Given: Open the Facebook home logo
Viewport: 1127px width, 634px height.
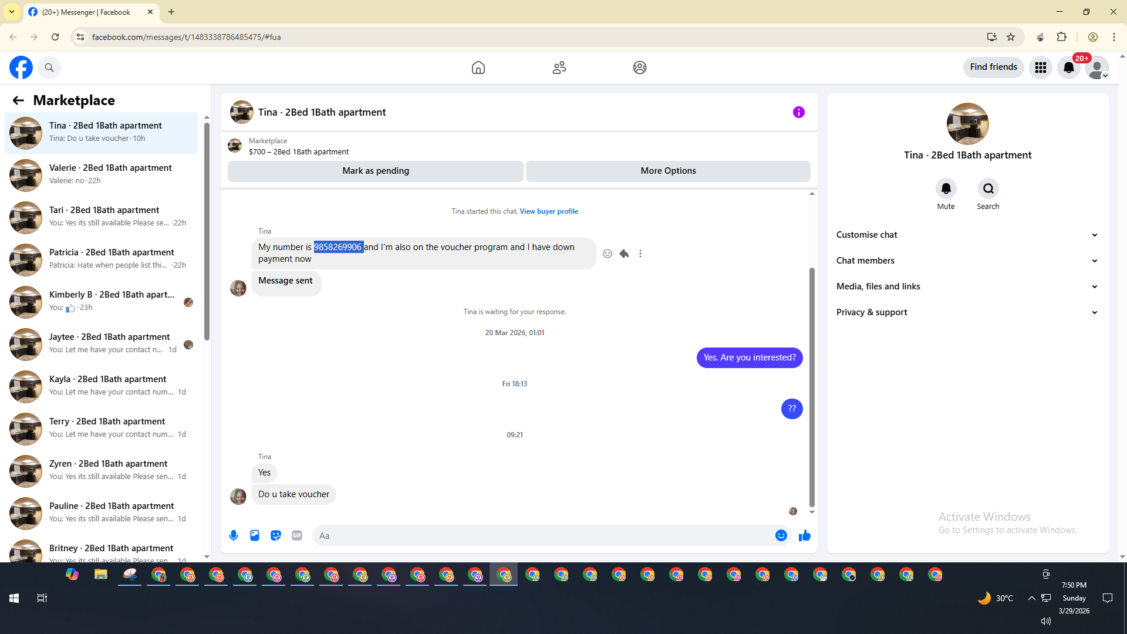Looking at the screenshot, I should coord(21,68).
